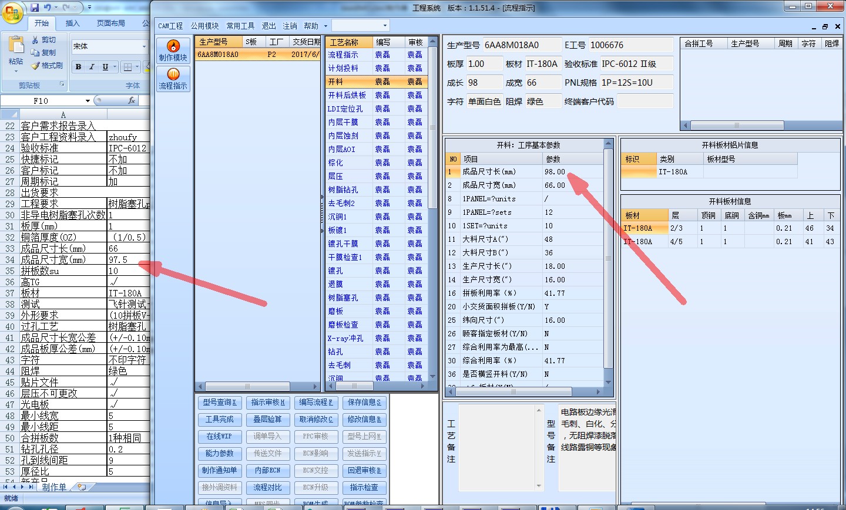This screenshot has width=846, height=510.
Task: Open the empty combo box beside 帮助
Action: [x=360, y=25]
